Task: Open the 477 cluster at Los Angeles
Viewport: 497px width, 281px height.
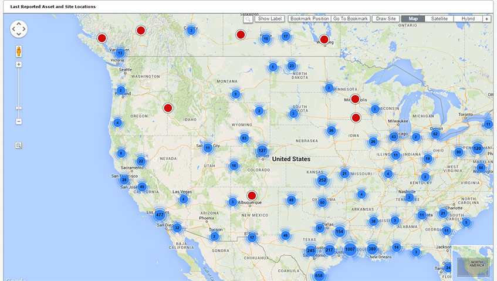Action: (160, 215)
